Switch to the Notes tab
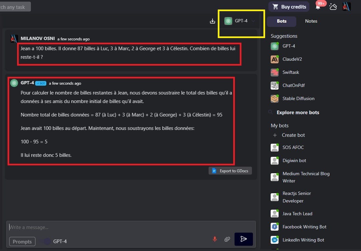The width and height of the screenshot is (361, 251). [x=311, y=21]
